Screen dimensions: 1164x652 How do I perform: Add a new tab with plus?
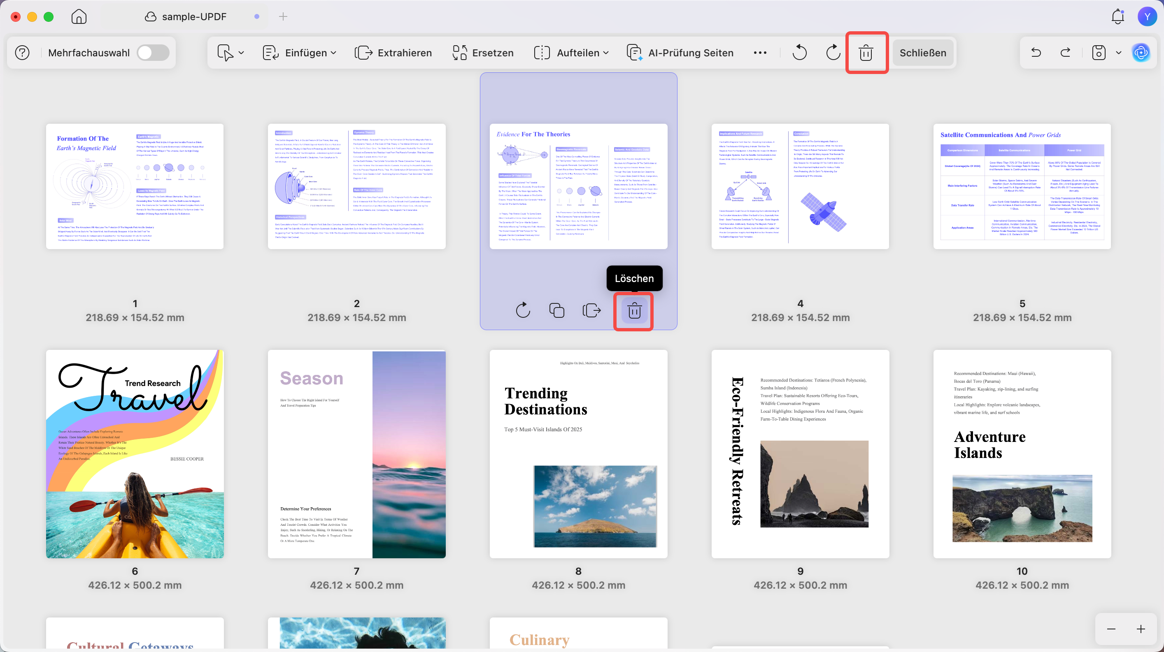pyautogui.click(x=283, y=17)
